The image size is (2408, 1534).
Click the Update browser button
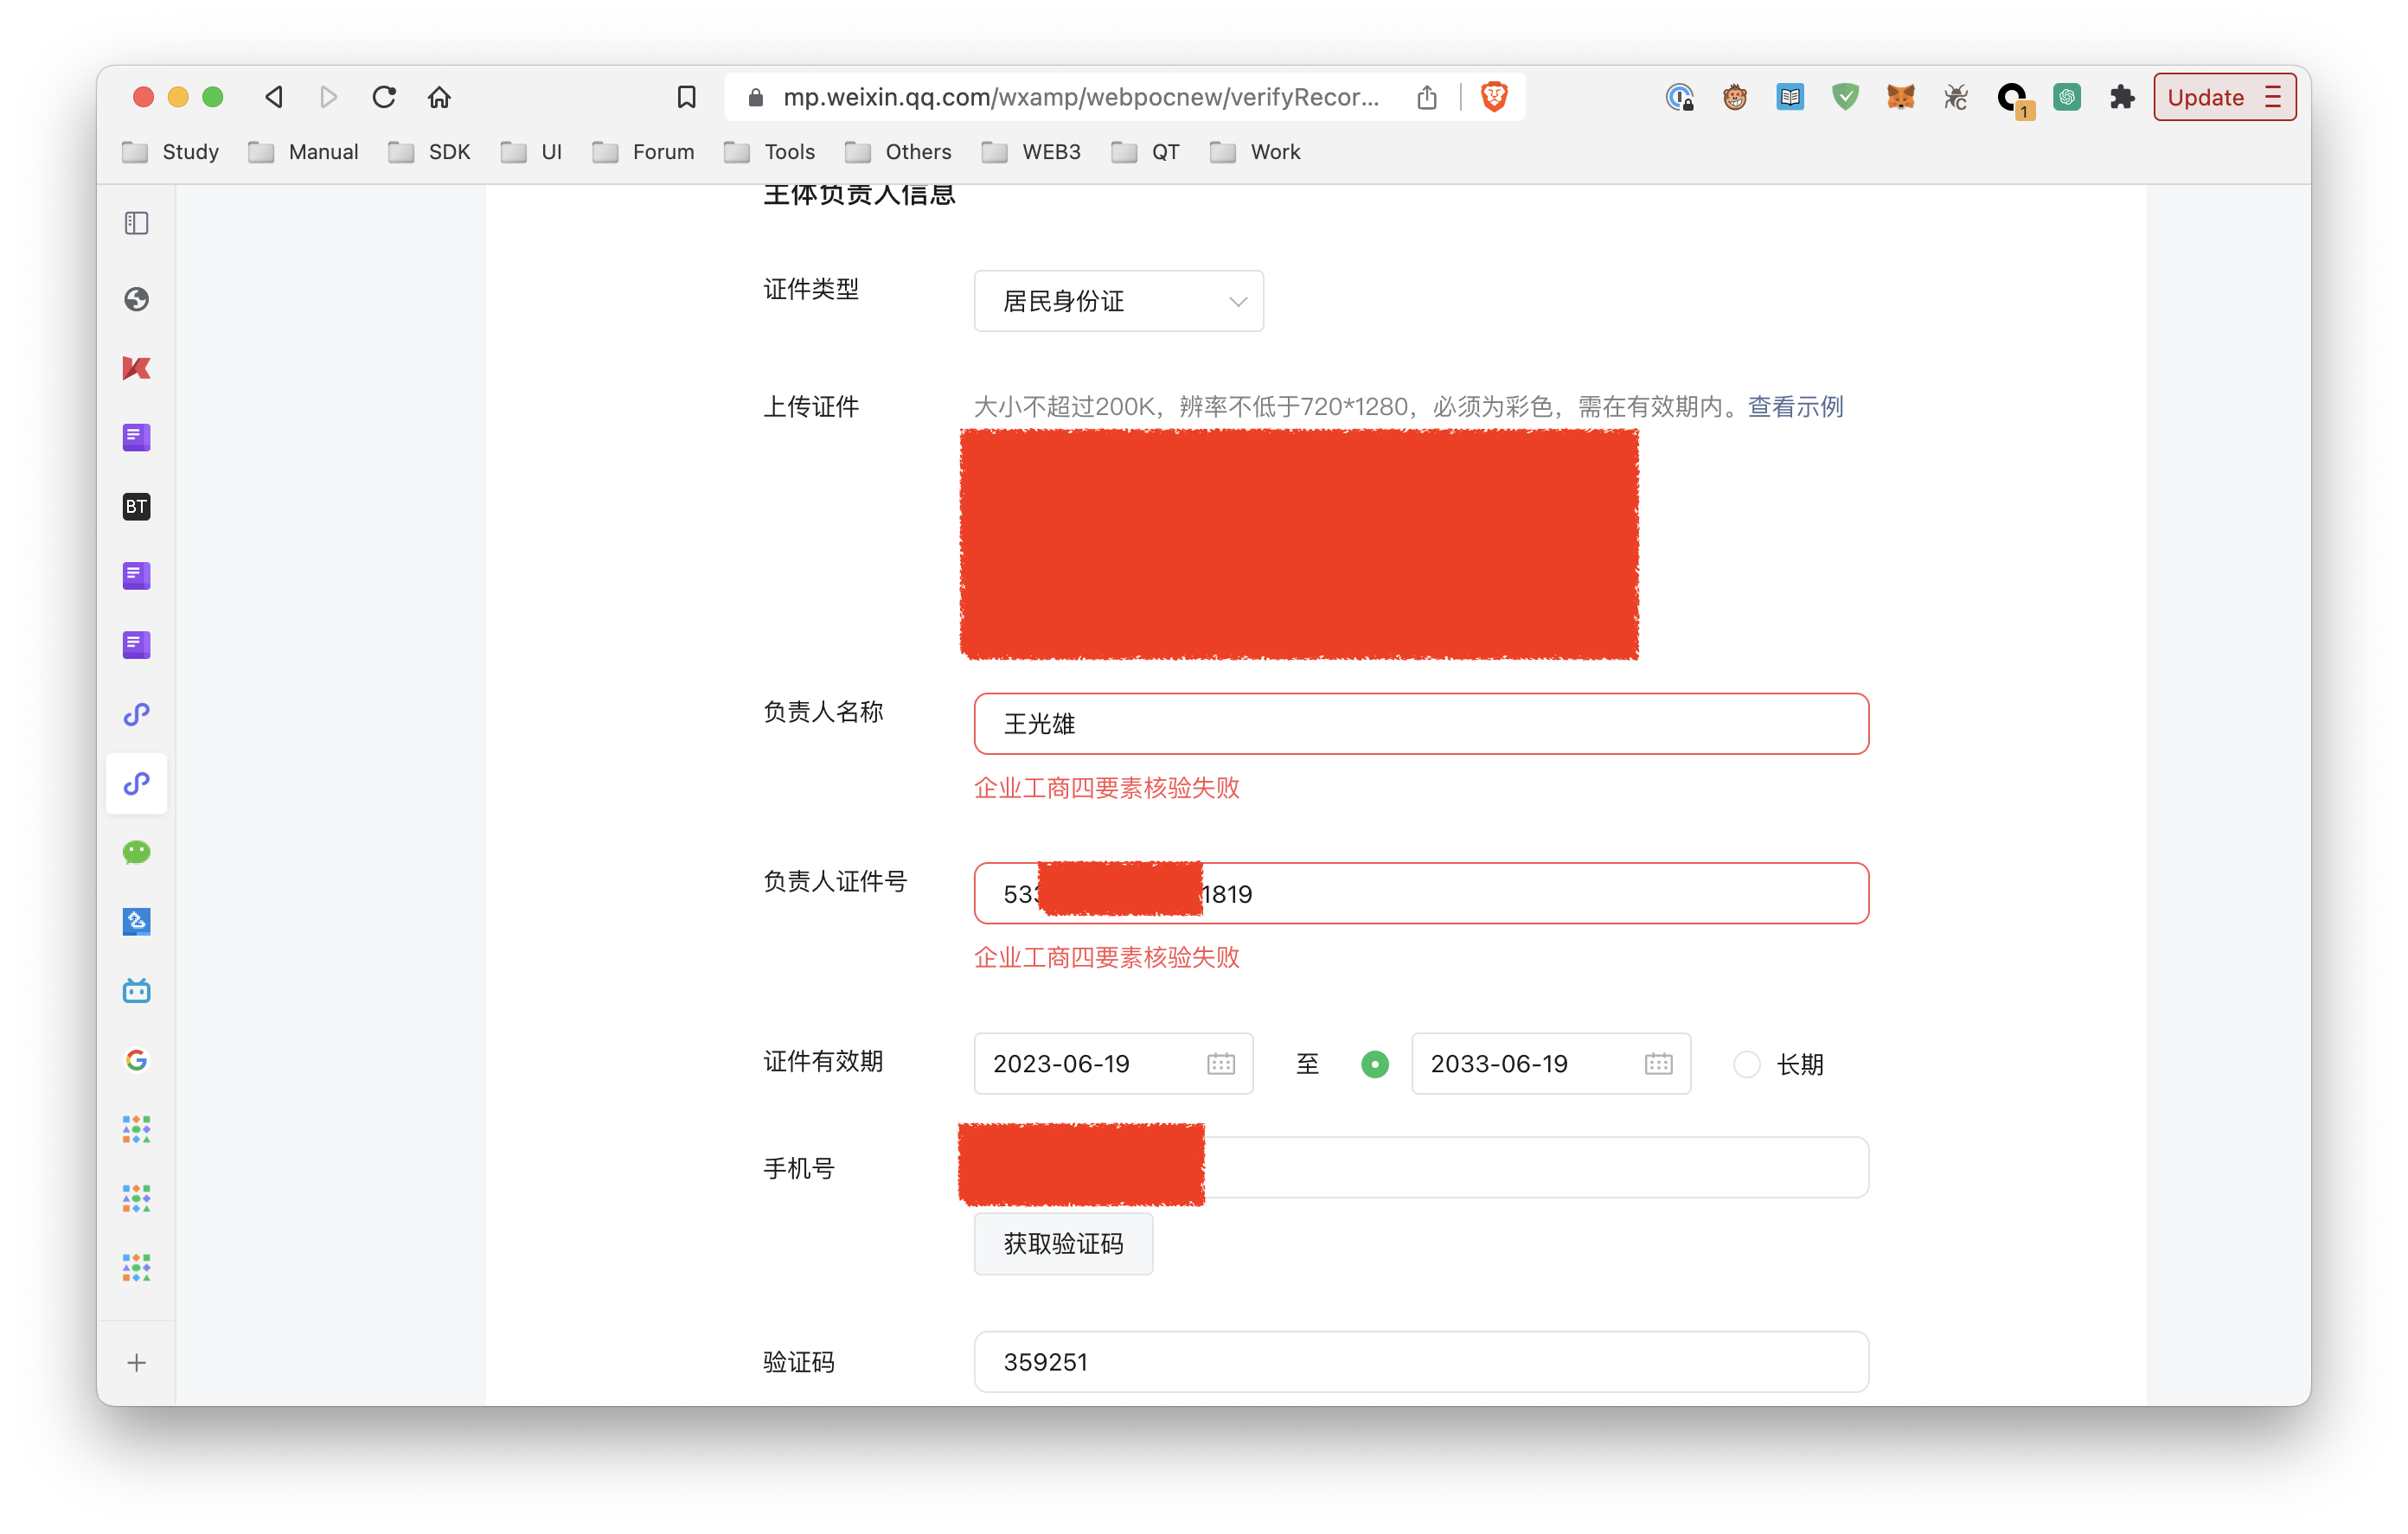pyautogui.click(x=2224, y=97)
